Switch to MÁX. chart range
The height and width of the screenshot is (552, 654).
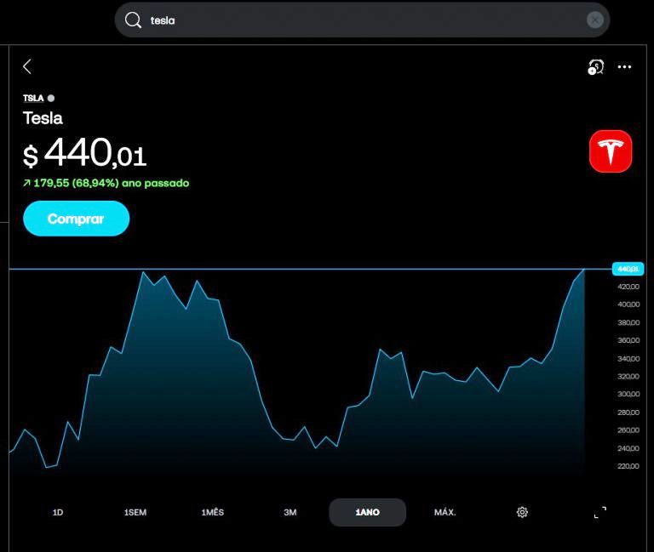pos(445,512)
